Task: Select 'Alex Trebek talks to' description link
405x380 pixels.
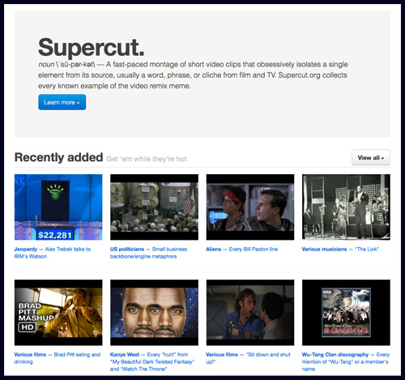Action: (x=68, y=250)
